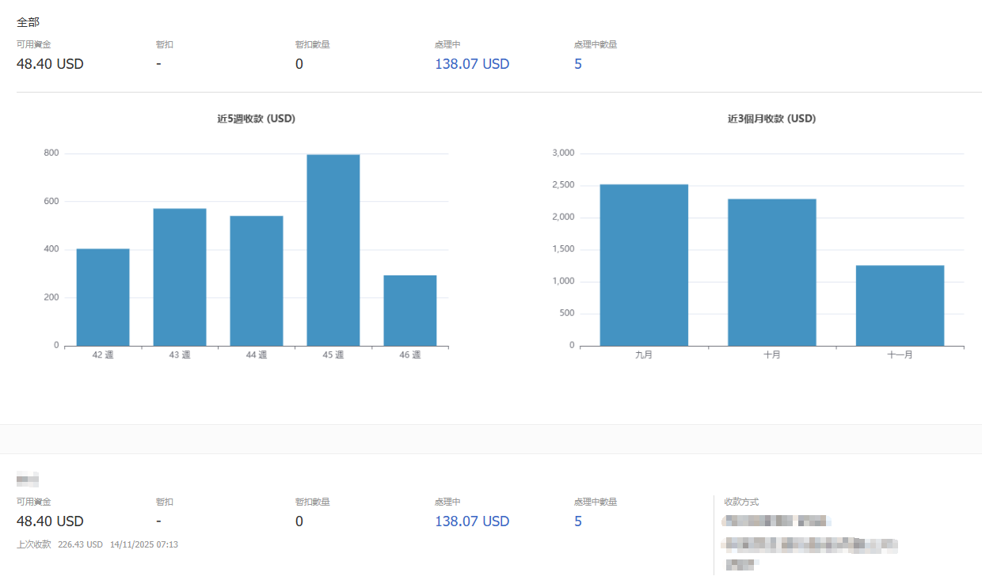Click the 43 週 bar in weekly chart
The image size is (982, 580).
pos(180,277)
